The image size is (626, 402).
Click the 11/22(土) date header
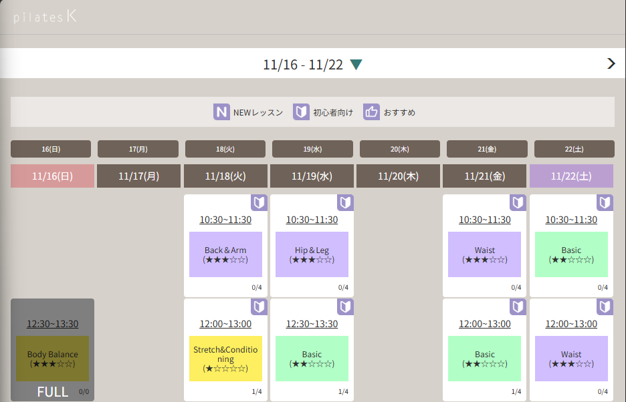pos(571,176)
